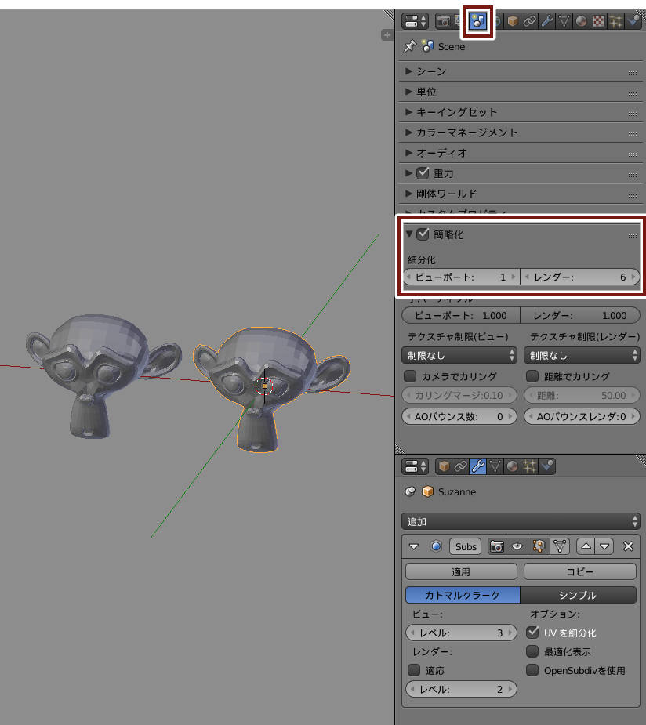Viewport: 646px width, 725px height.
Task: Open Object cube tab in Suzanne properties header
Action: pos(444,466)
